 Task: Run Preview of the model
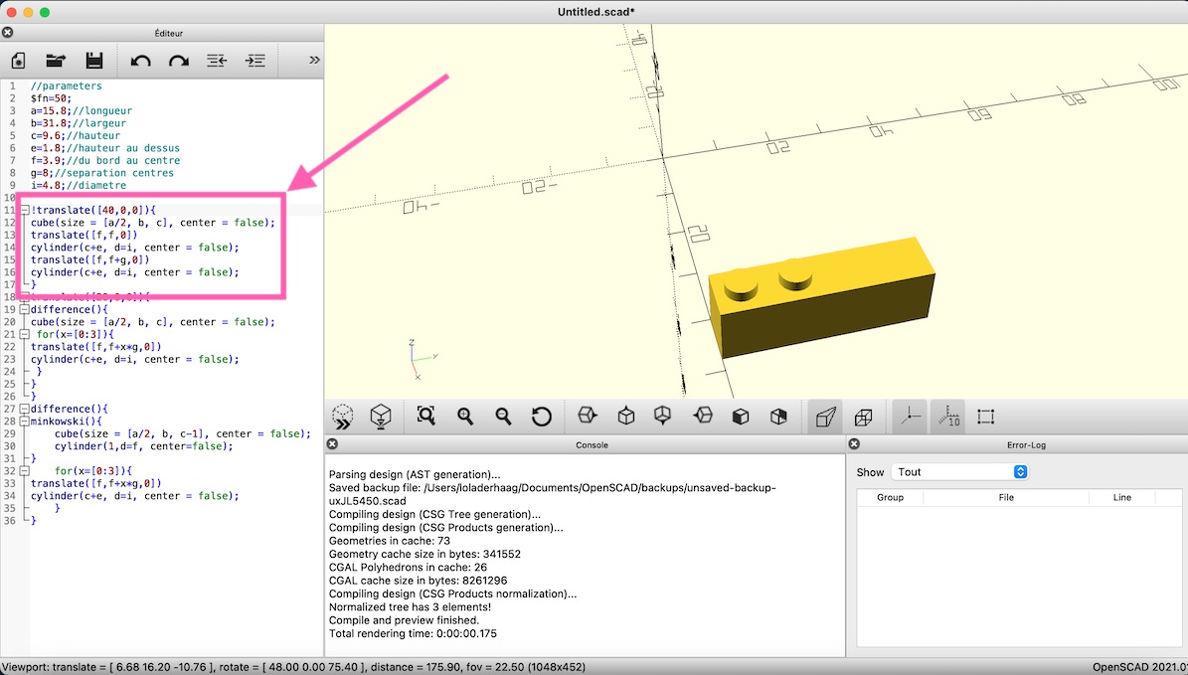click(342, 417)
